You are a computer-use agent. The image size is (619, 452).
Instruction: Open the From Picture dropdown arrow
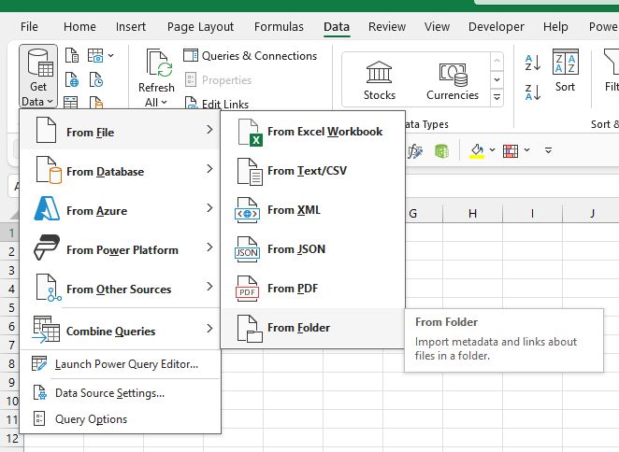pyautogui.click(x=111, y=56)
